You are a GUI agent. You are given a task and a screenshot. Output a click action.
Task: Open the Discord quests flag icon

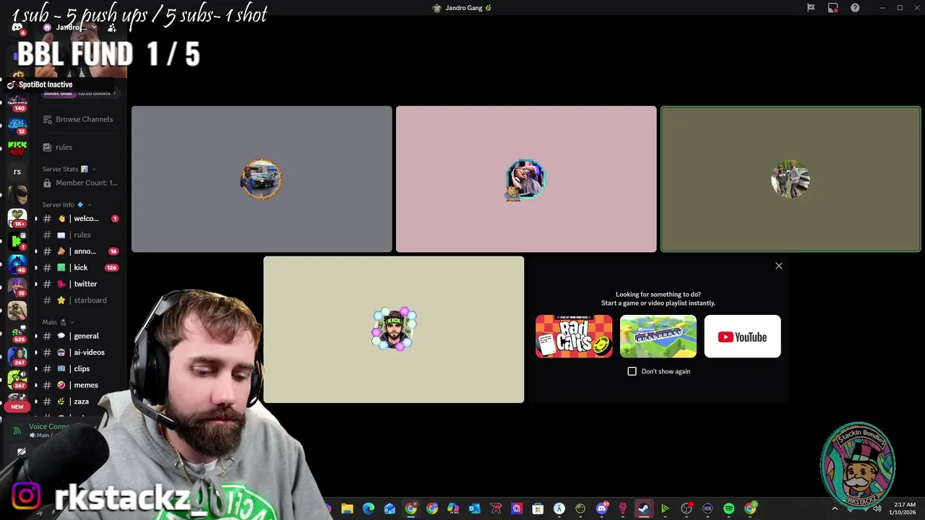811,8
